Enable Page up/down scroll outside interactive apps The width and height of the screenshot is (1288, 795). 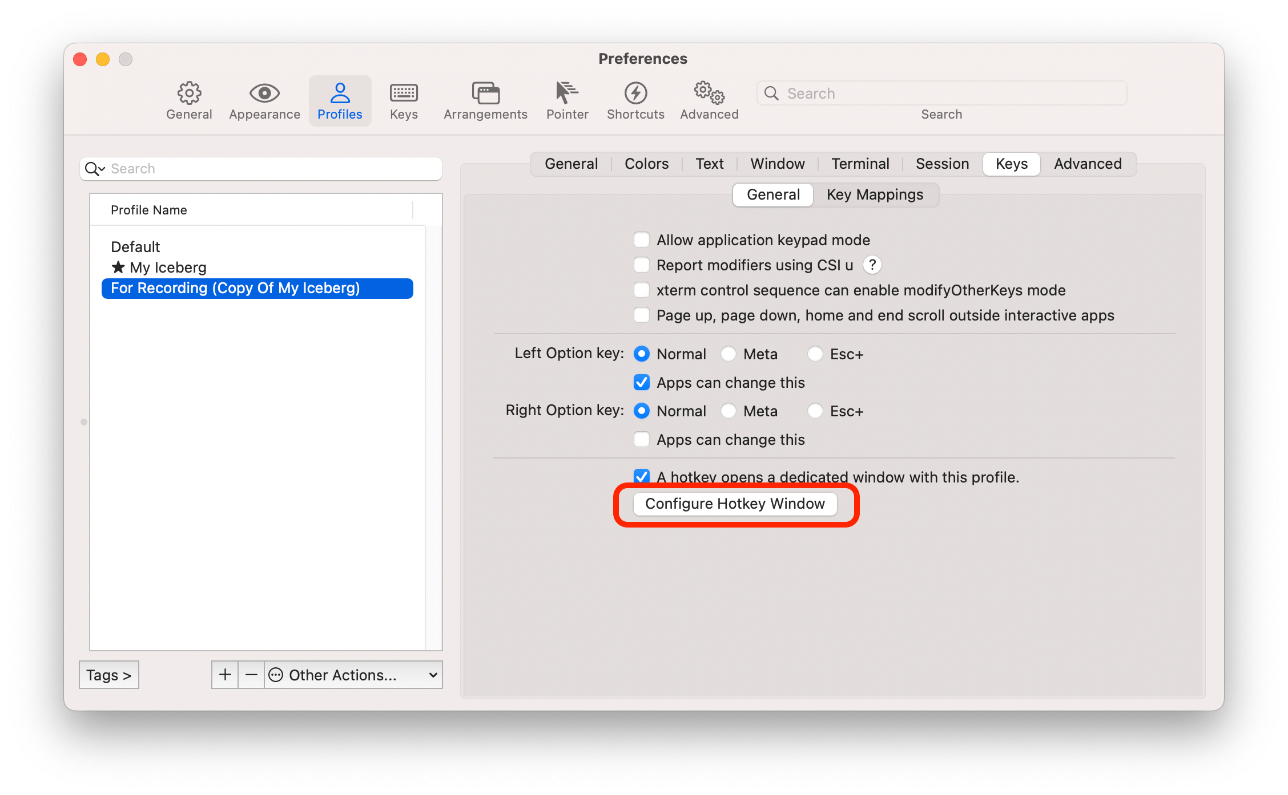coord(642,315)
